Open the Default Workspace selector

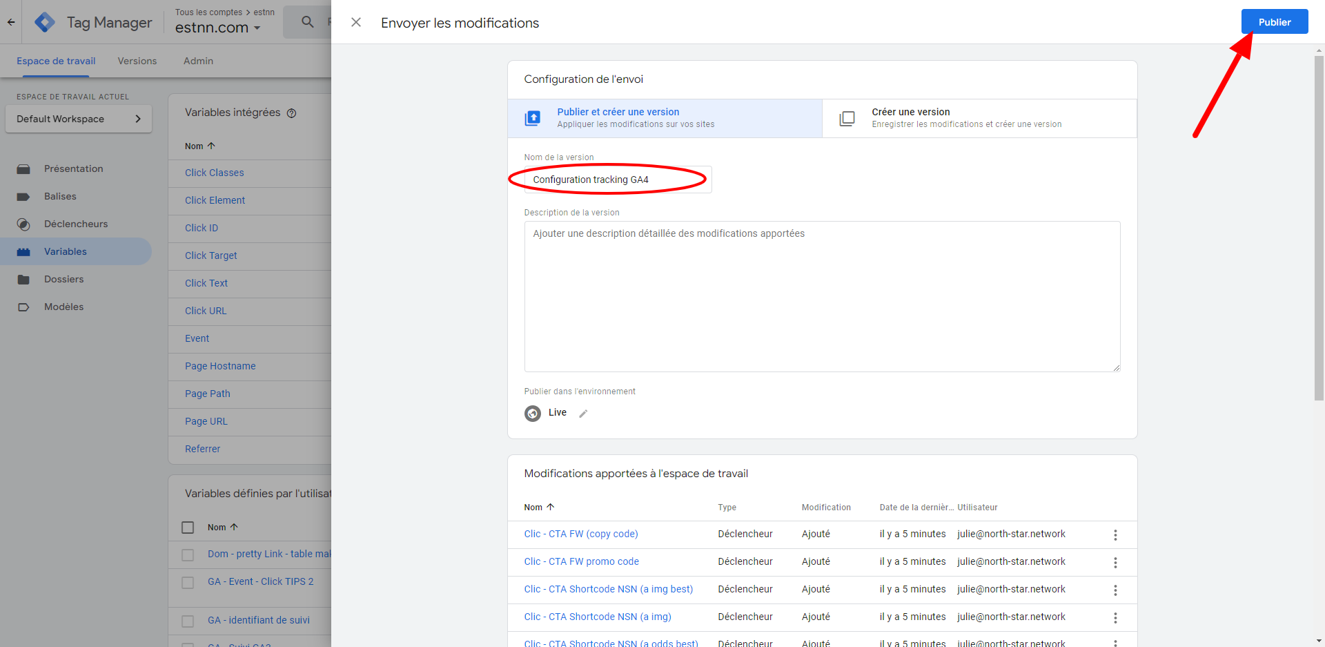click(79, 119)
